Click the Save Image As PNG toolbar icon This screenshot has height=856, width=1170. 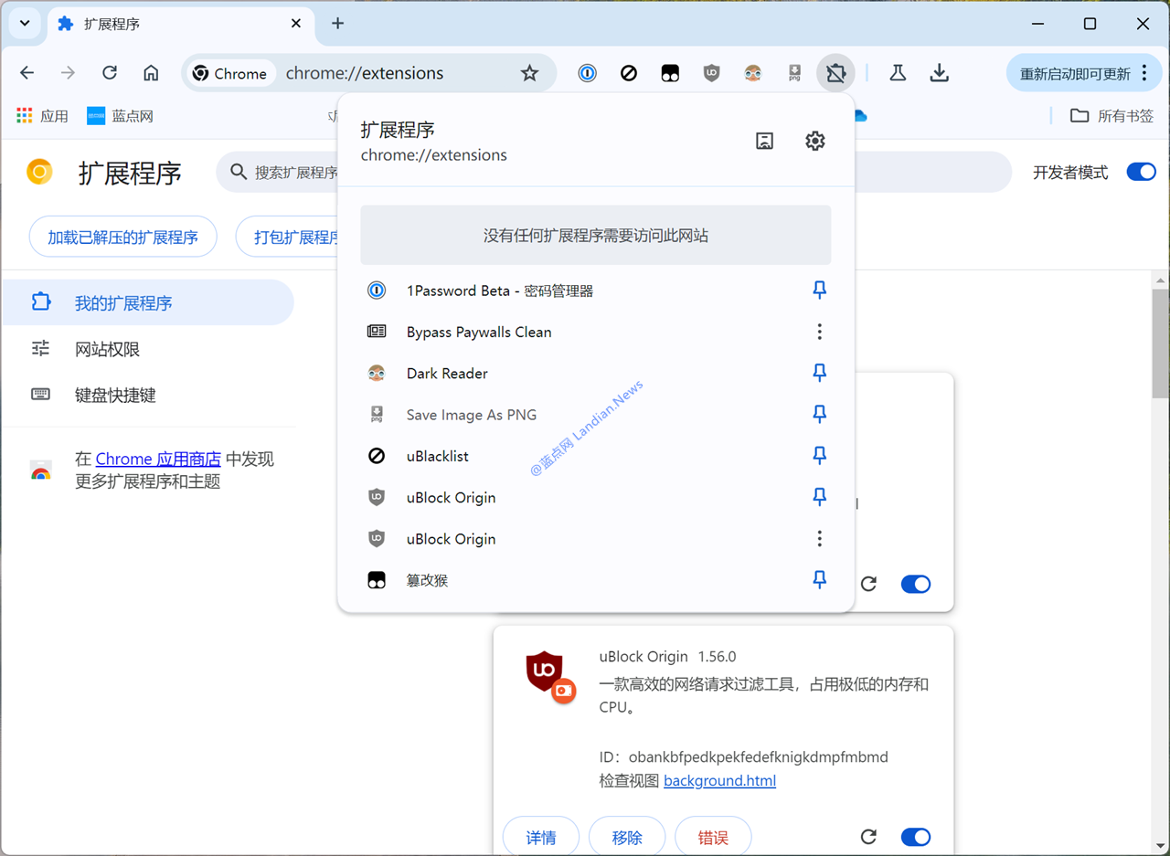click(x=794, y=73)
